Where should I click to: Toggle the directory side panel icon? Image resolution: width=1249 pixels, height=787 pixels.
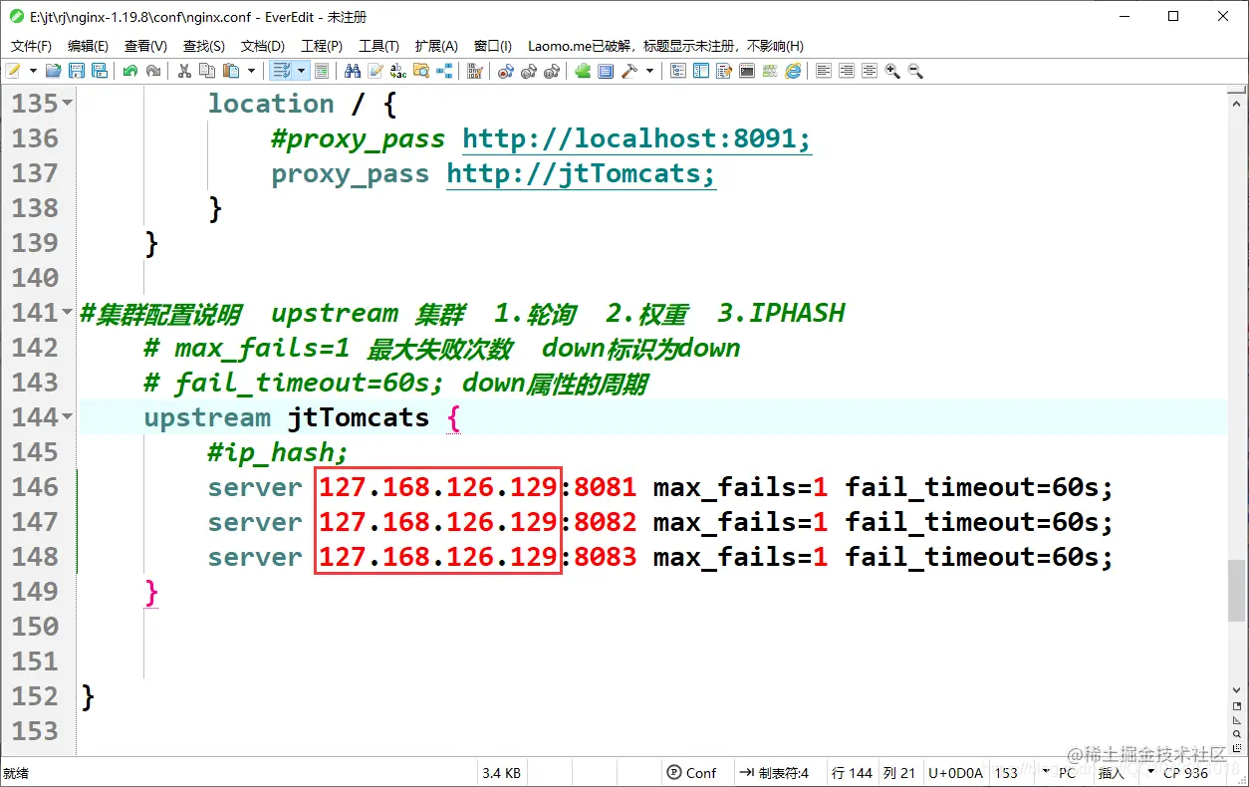(x=701, y=71)
